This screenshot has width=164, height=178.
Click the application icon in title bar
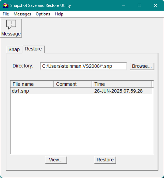point(5,5)
